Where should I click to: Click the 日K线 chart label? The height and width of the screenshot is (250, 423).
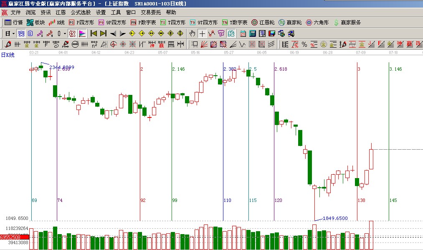coord(8,55)
